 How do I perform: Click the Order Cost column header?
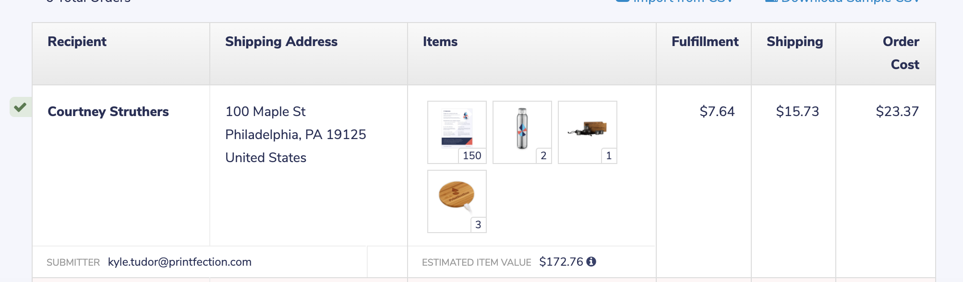901,53
